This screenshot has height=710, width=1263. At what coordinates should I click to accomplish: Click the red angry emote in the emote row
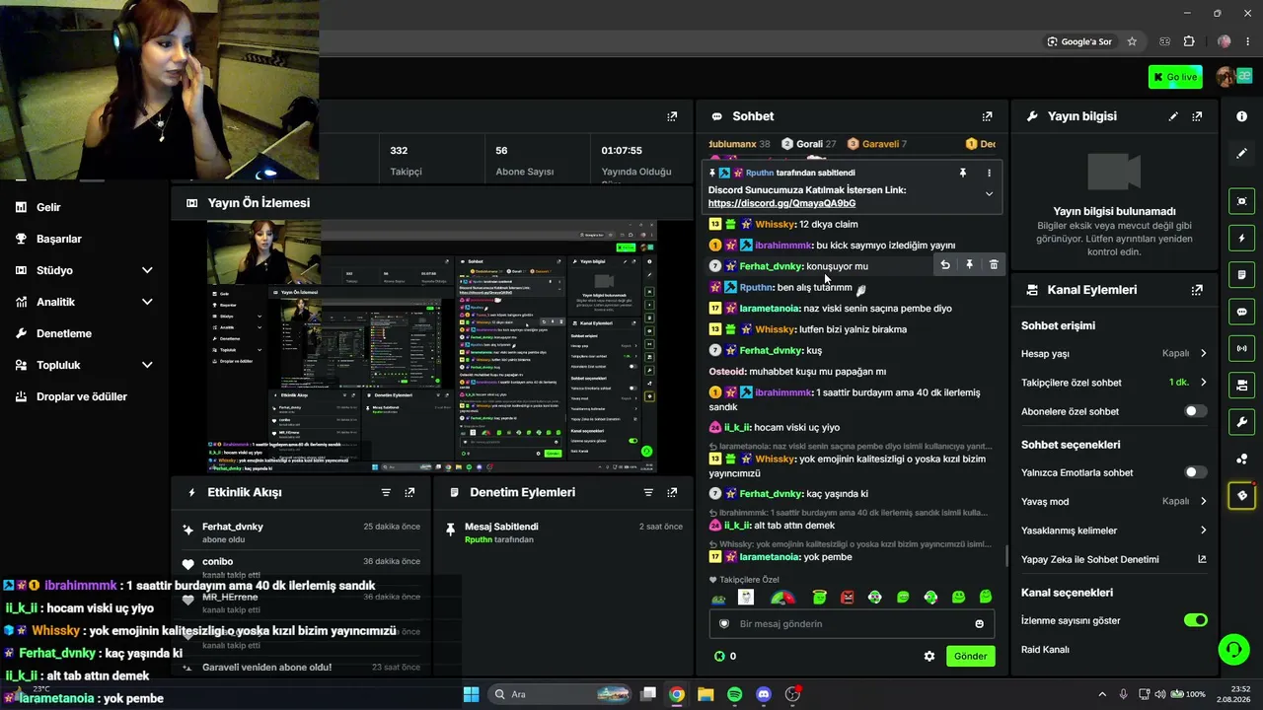(x=847, y=598)
